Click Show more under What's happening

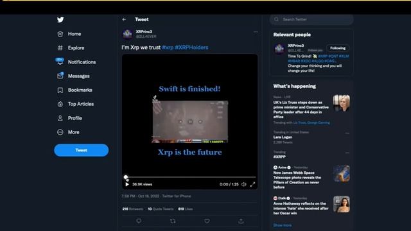[283, 225]
